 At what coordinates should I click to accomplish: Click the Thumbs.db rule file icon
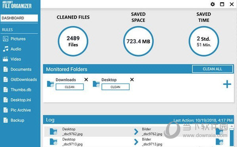pos(6,90)
